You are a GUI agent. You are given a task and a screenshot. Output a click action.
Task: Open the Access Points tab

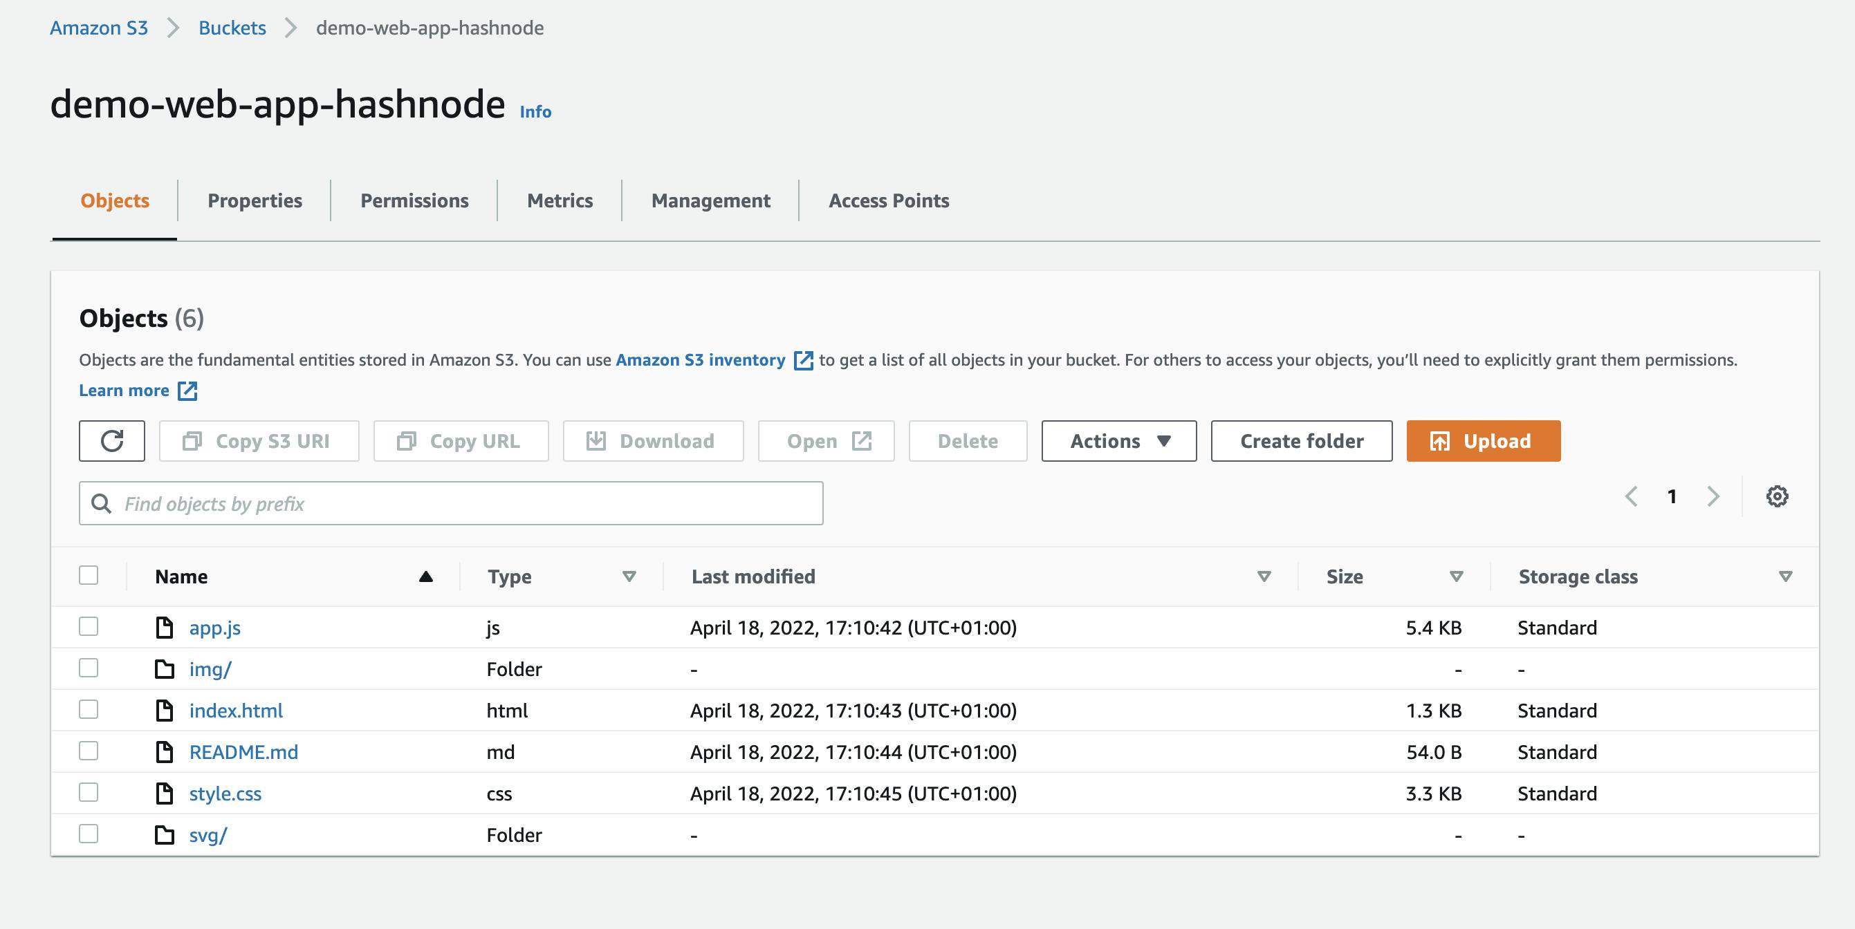[x=889, y=200]
